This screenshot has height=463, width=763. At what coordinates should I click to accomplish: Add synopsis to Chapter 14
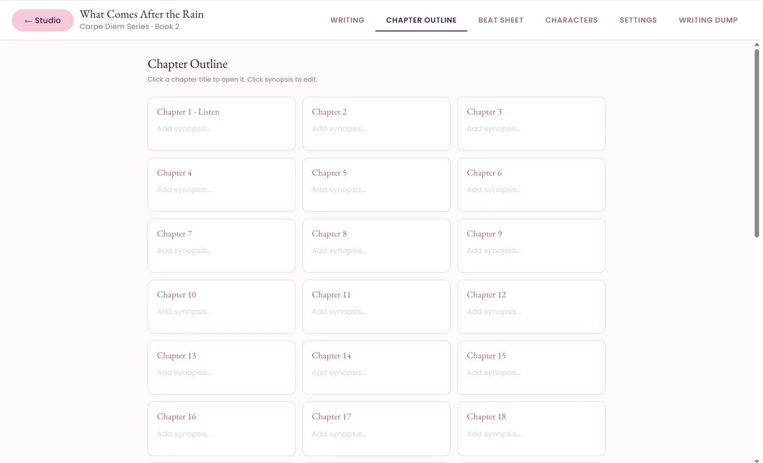[x=376, y=373]
